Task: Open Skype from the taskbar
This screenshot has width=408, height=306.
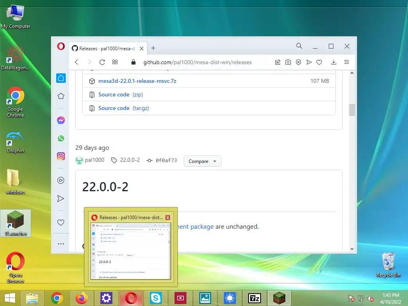Action: click(156, 298)
